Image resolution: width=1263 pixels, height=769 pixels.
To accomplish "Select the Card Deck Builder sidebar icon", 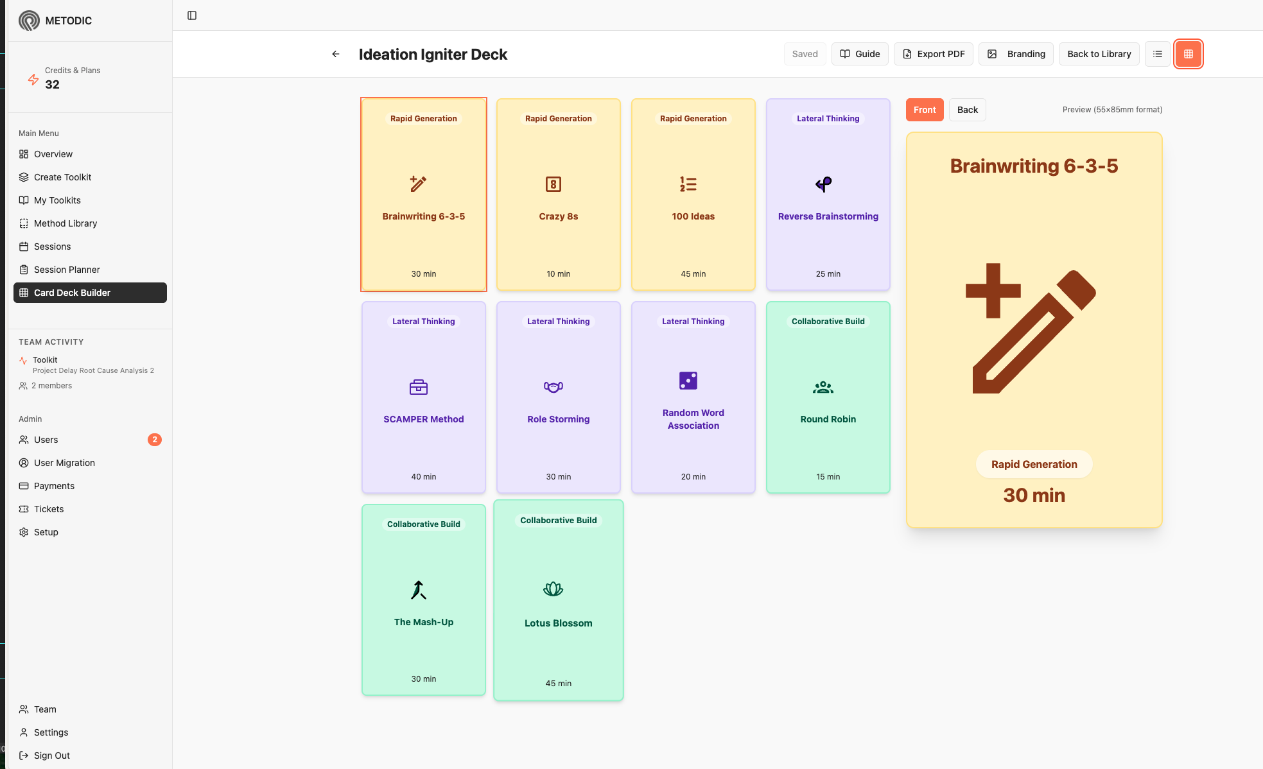I will 24,293.
